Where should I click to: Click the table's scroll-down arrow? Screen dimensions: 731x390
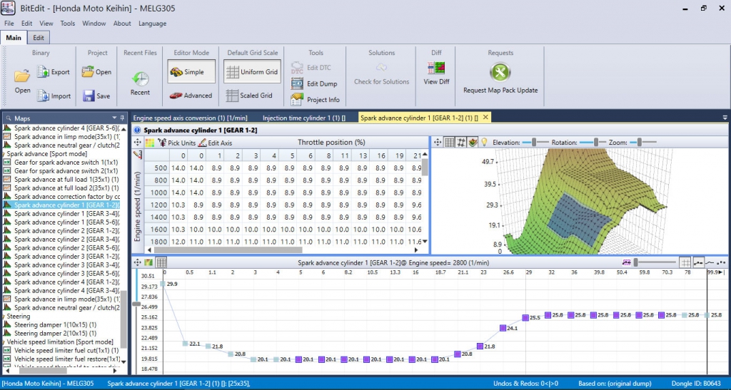coord(425,242)
